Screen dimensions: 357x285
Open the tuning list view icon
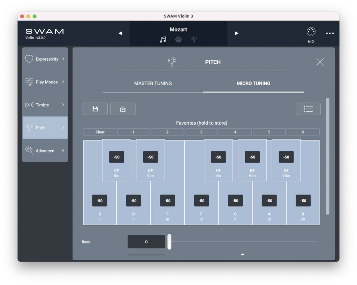[308, 109]
